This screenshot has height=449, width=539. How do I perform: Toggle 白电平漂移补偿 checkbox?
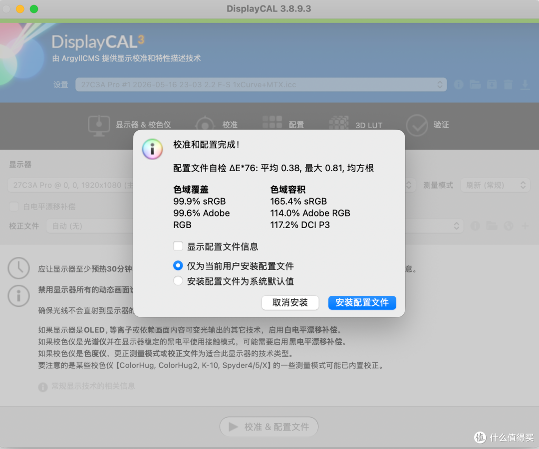pyautogui.click(x=14, y=207)
